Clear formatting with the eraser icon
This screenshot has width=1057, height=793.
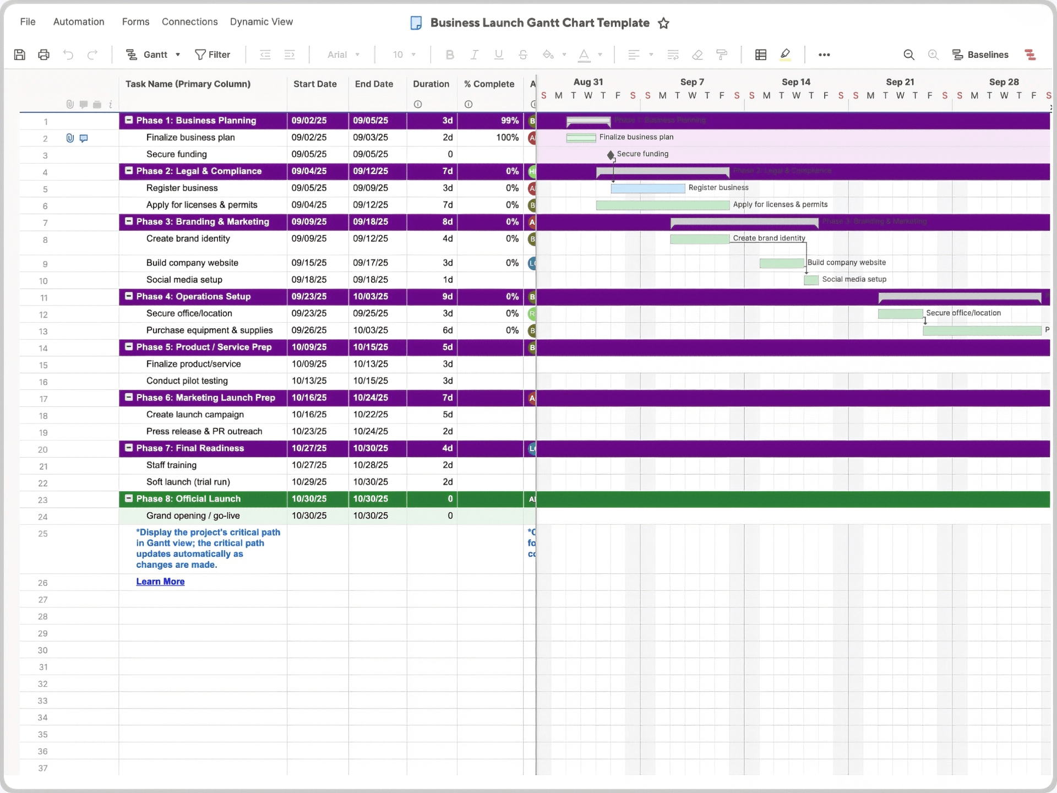698,55
